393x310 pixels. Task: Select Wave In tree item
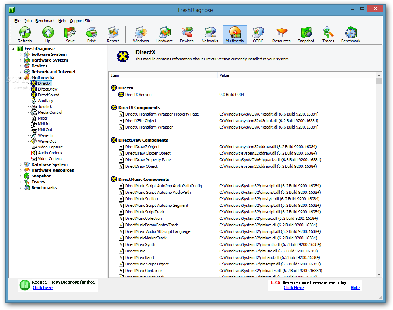point(46,135)
